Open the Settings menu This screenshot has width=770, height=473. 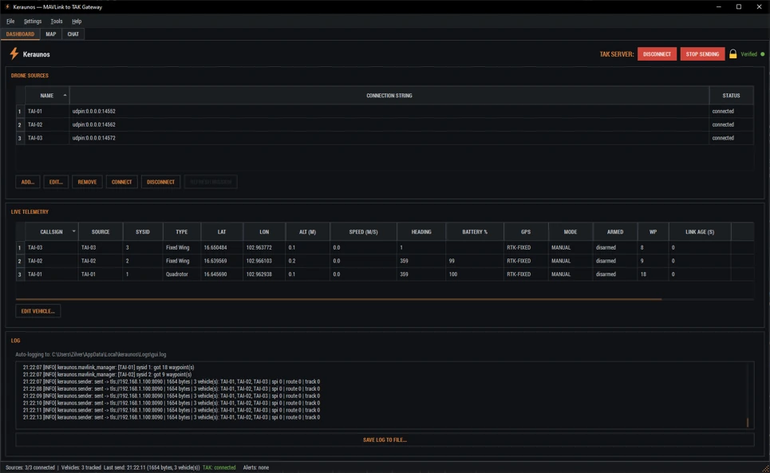pyautogui.click(x=33, y=21)
